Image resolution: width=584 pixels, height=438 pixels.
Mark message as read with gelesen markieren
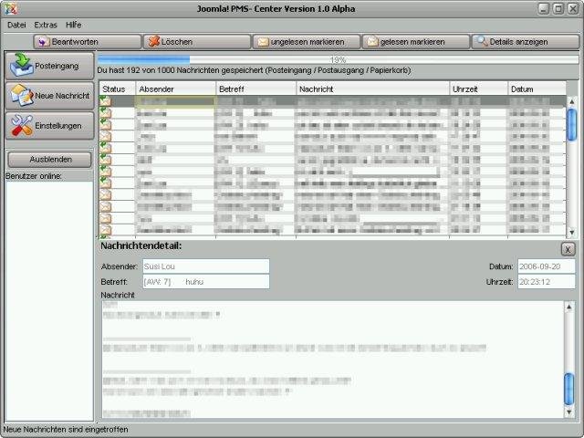coord(416,42)
